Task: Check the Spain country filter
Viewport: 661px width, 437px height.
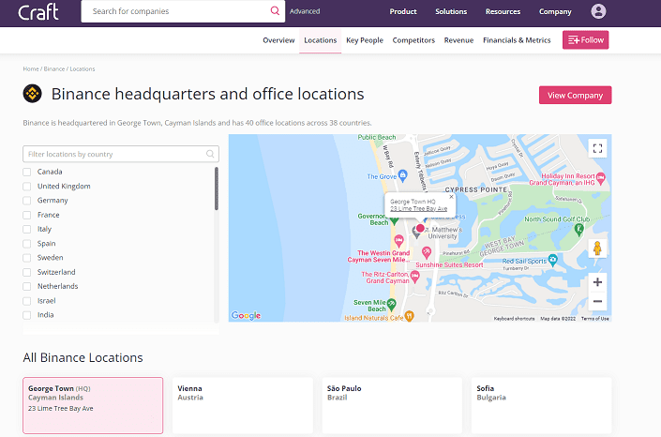Action: coord(27,244)
